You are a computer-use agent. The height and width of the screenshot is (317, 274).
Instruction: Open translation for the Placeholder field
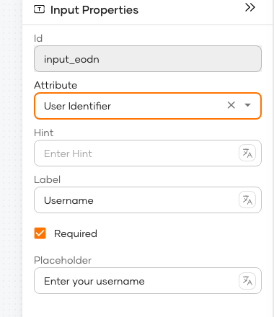(247, 280)
